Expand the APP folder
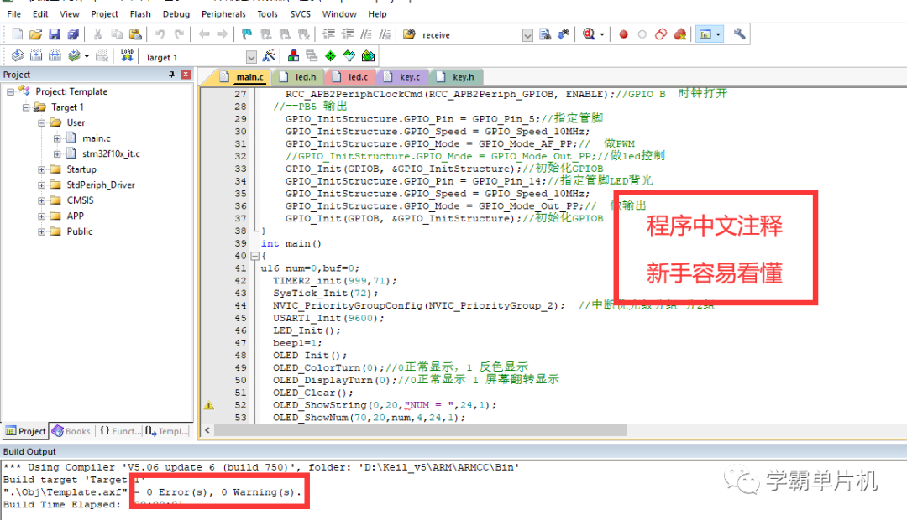Viewport: 907px width, 520px height. [42, 216]
